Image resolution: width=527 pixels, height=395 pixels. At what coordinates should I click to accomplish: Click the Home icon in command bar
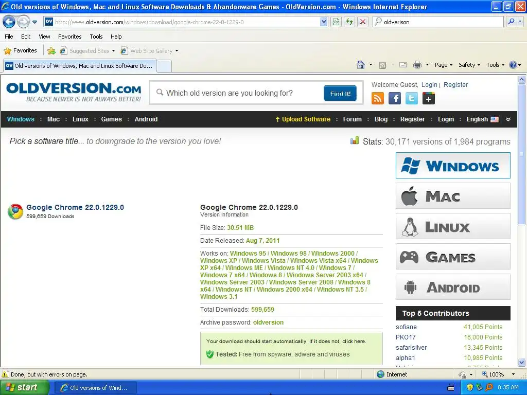click(361, 65)
